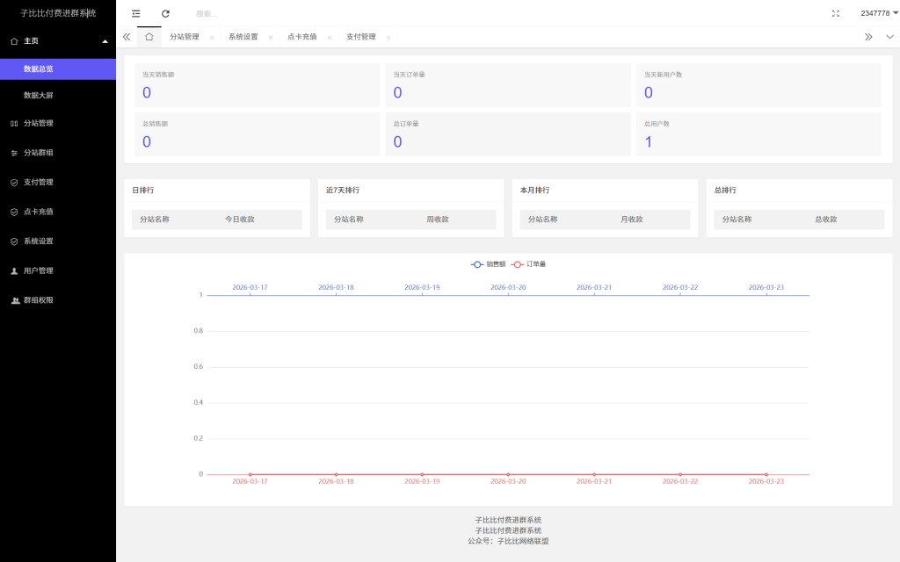The height and width of the screenshot is (562, 900).
Task: Open 支付管理 via its sidebar icon
Action: coord(14,182)
